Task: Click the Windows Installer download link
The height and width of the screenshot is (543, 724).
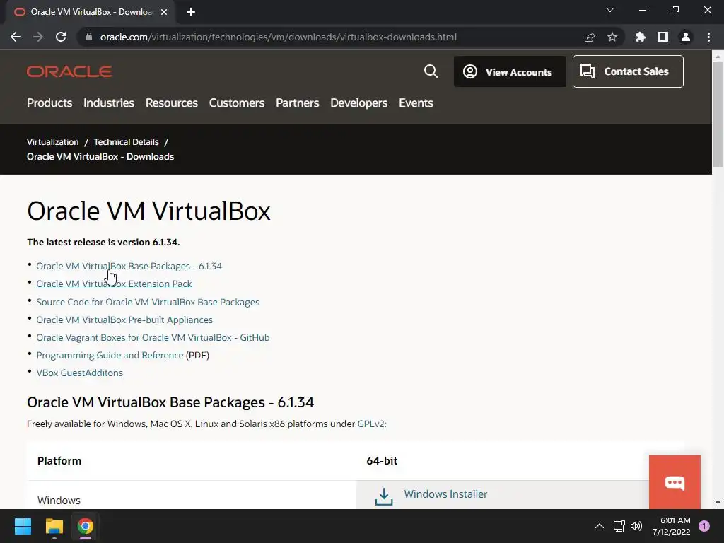Action: (x=445, y=494)
